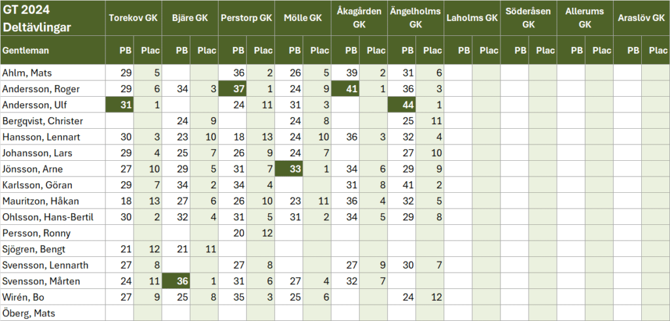Select the Perstorp GK column header
Screen dimensions: 670x321
246,18
